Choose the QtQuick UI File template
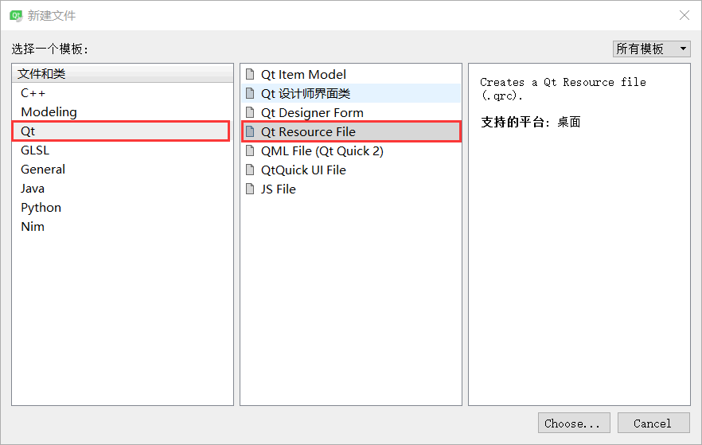Image resolution: width=702 pixels, height=445 pixels. click(x=351, y=170)
